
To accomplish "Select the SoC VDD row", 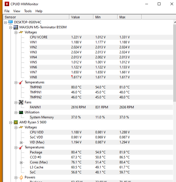I will [x=101, y=137].
